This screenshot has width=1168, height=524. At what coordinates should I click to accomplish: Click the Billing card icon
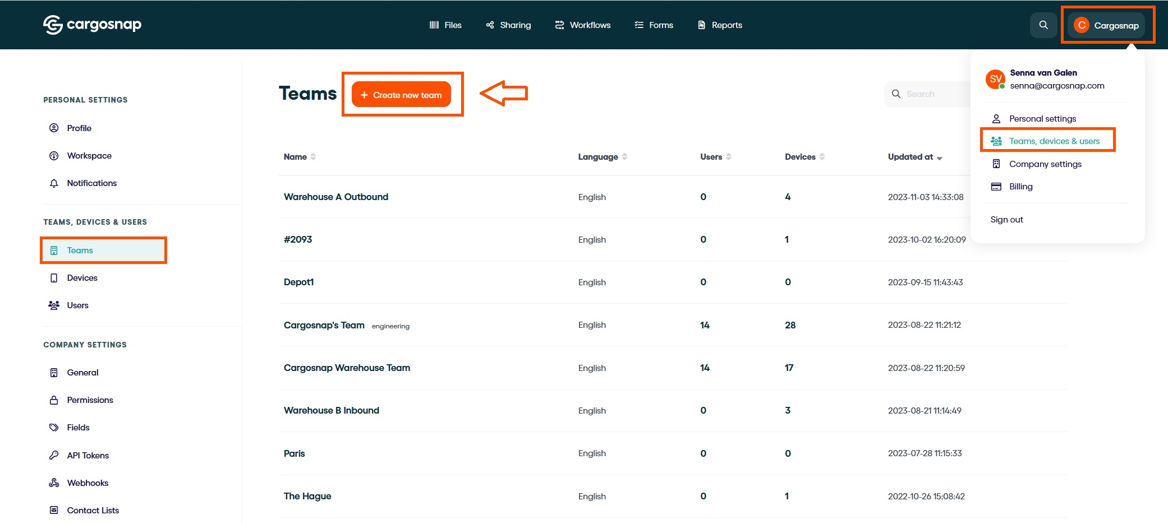pyautogui.click(x=996, y=187)
